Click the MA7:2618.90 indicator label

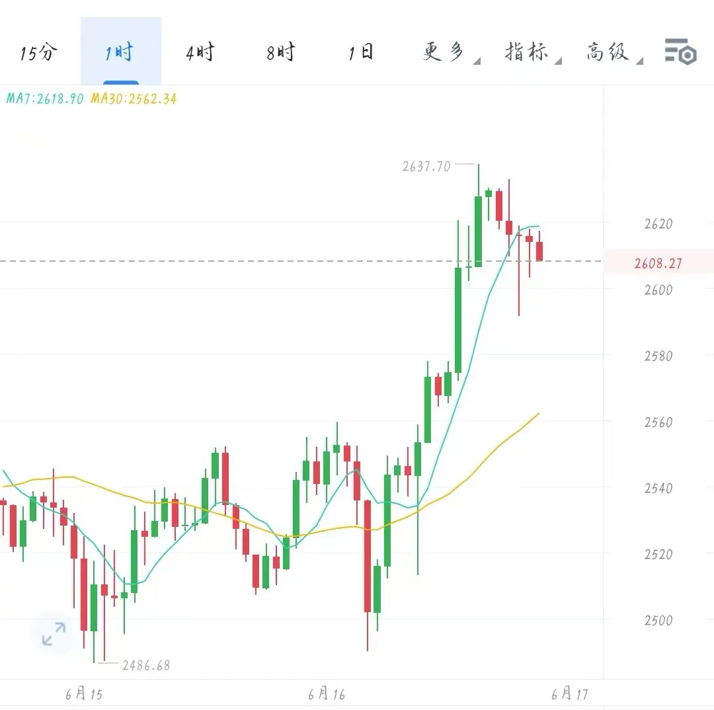point(45,99)
